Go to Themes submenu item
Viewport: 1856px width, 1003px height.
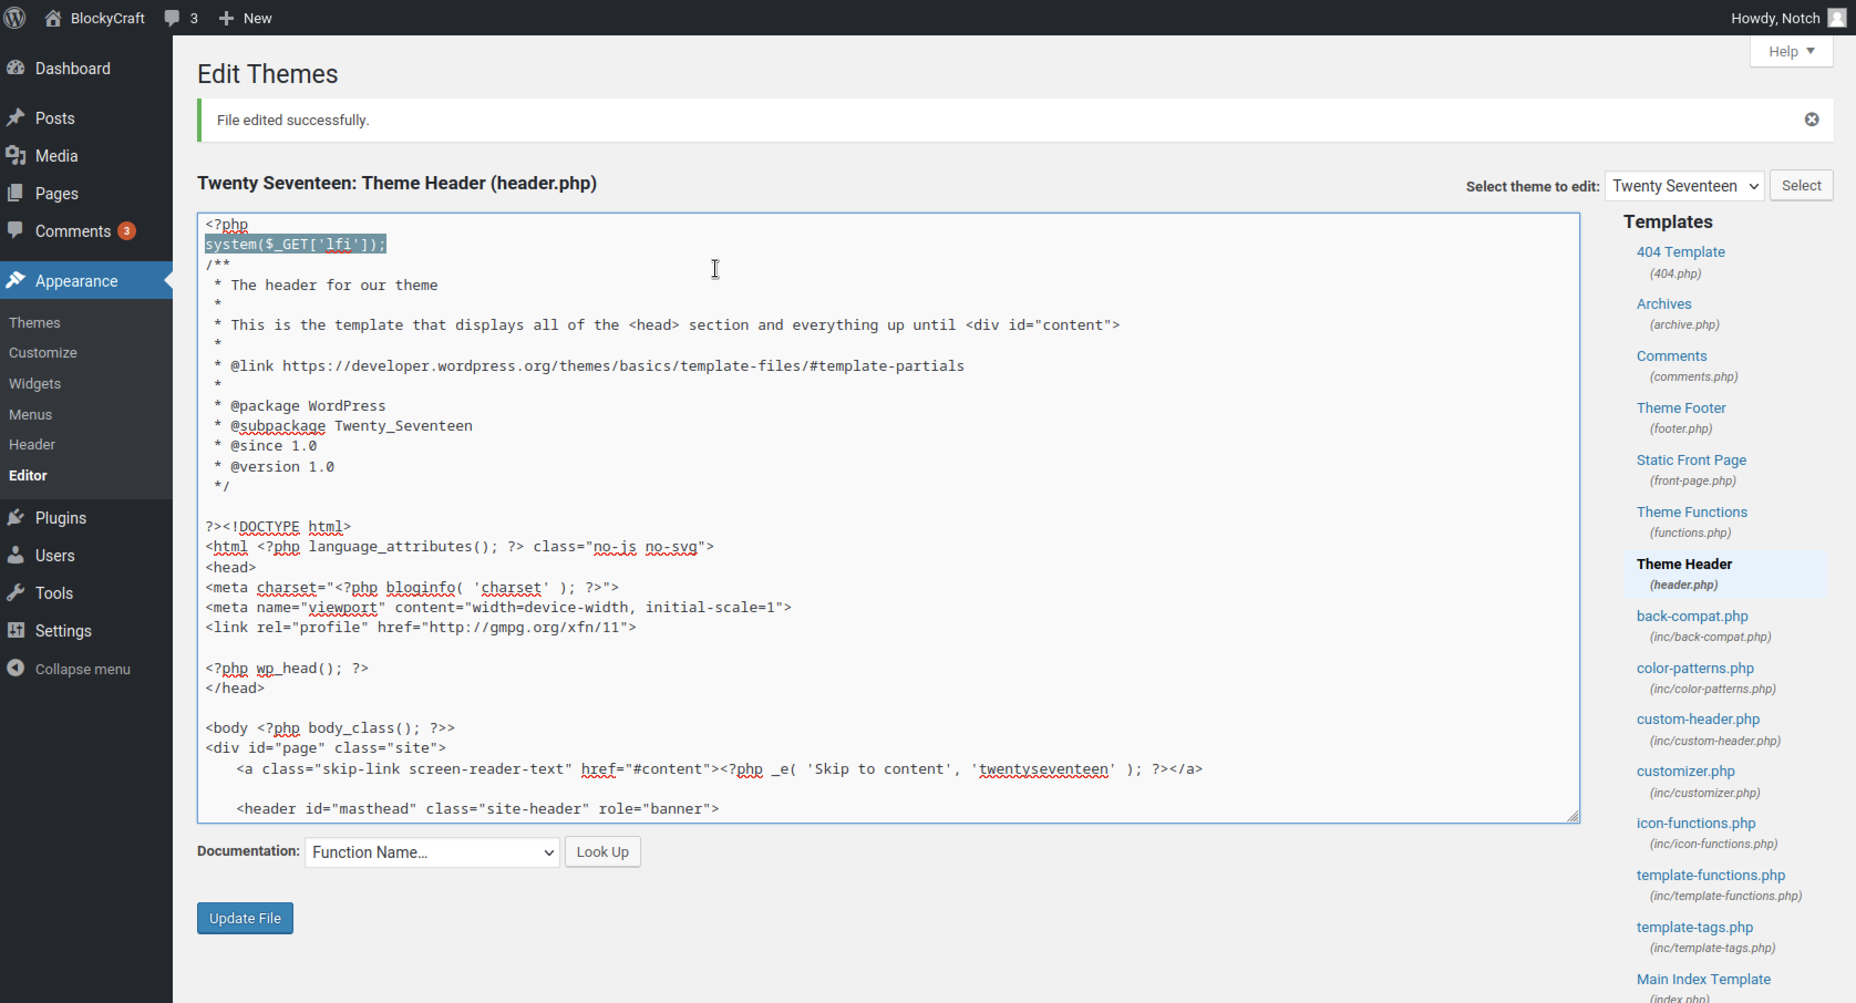coord(34,323)
